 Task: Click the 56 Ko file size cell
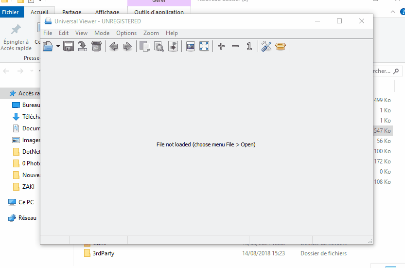pos(384,141)
